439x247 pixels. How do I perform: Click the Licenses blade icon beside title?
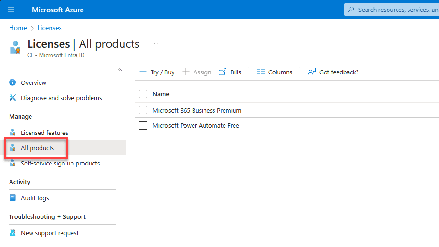pos(15,47)
